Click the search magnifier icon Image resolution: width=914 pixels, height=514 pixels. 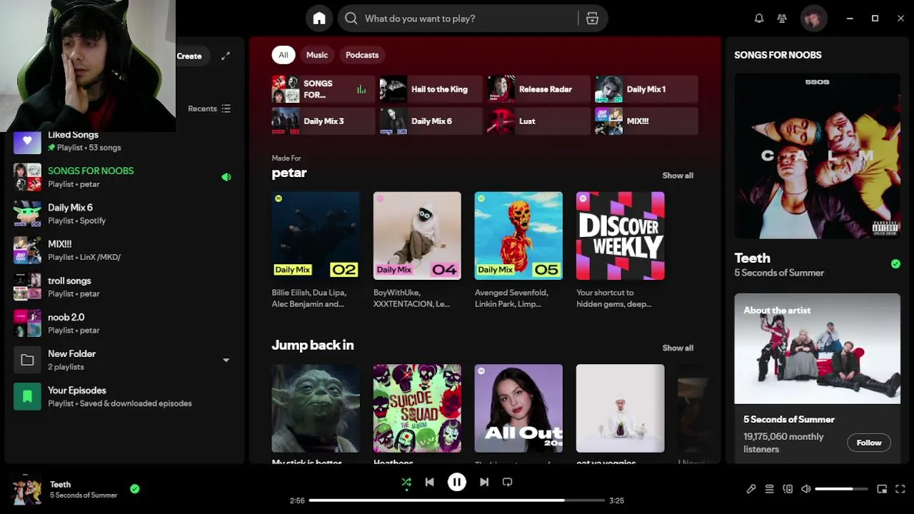[351, 19]
